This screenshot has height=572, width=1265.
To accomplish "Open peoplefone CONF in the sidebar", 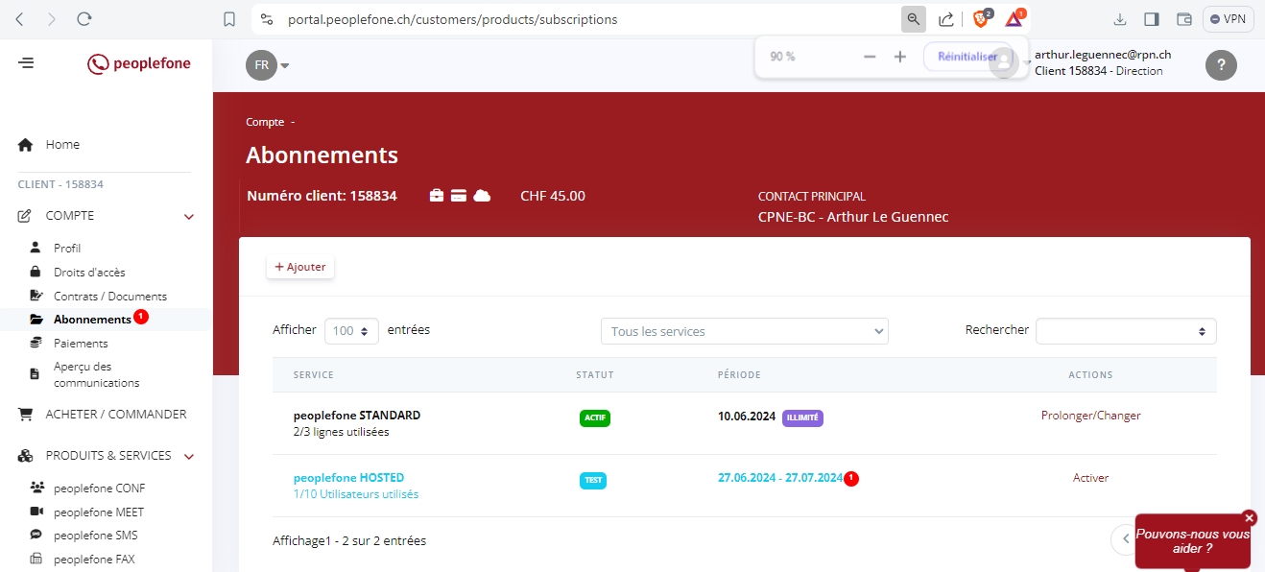I will [x=99, y=488].
